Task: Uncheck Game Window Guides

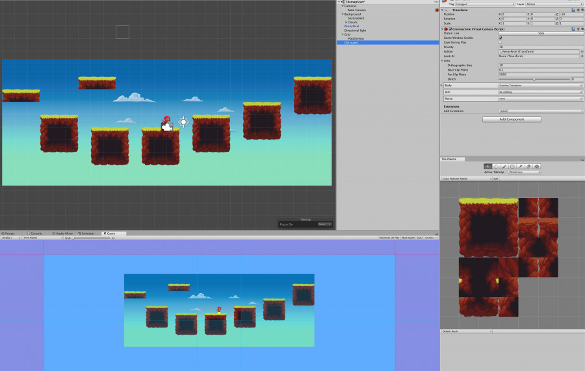Action: pos(500,38)
